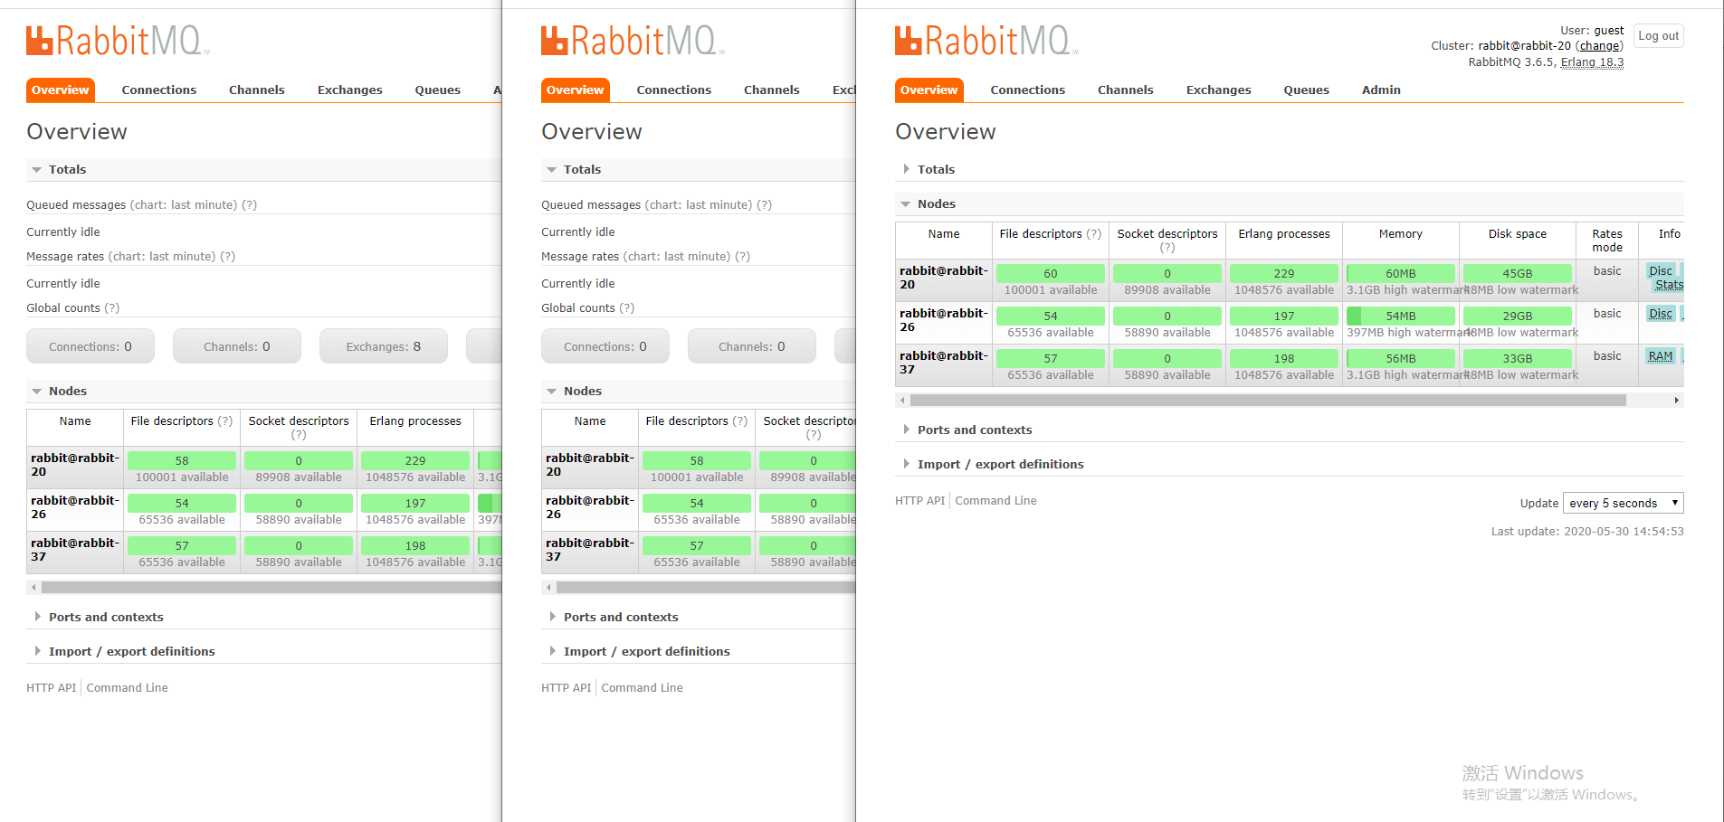The width and height of the screenshot is (1724, 822).
Task: Click Disc tag for rabbit@rabbit-20 node
Action: pyautogui.click(x=1661, y=270)
